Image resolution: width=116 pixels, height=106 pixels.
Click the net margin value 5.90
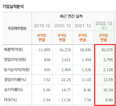[x=47, y=90]
